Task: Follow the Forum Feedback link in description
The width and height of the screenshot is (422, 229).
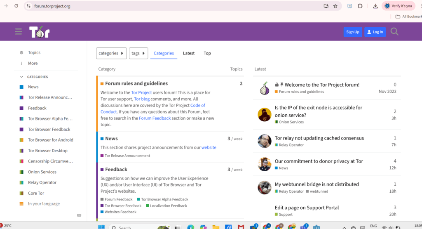Action: click(155, 118)
